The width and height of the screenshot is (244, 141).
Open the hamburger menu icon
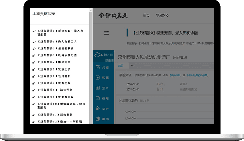[106, 33]
